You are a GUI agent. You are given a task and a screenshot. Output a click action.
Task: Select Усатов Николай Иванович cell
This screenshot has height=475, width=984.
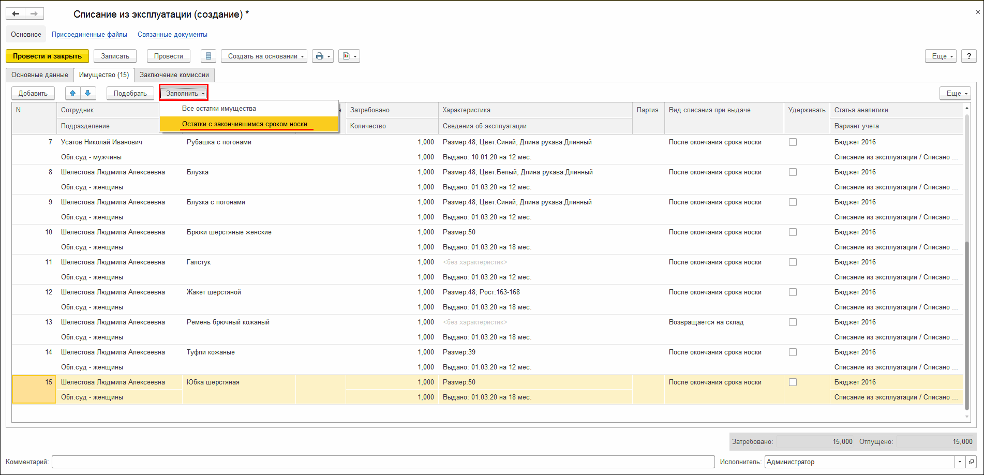(119, 142)
